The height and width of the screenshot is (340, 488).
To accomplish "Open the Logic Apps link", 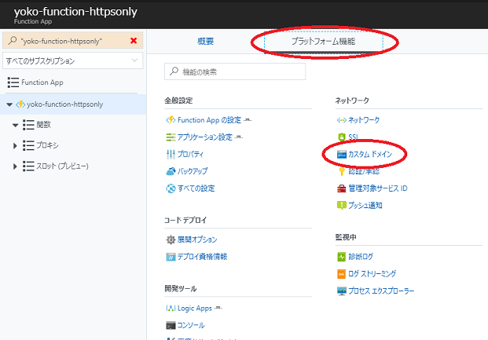I will click(x=195, y=309).
